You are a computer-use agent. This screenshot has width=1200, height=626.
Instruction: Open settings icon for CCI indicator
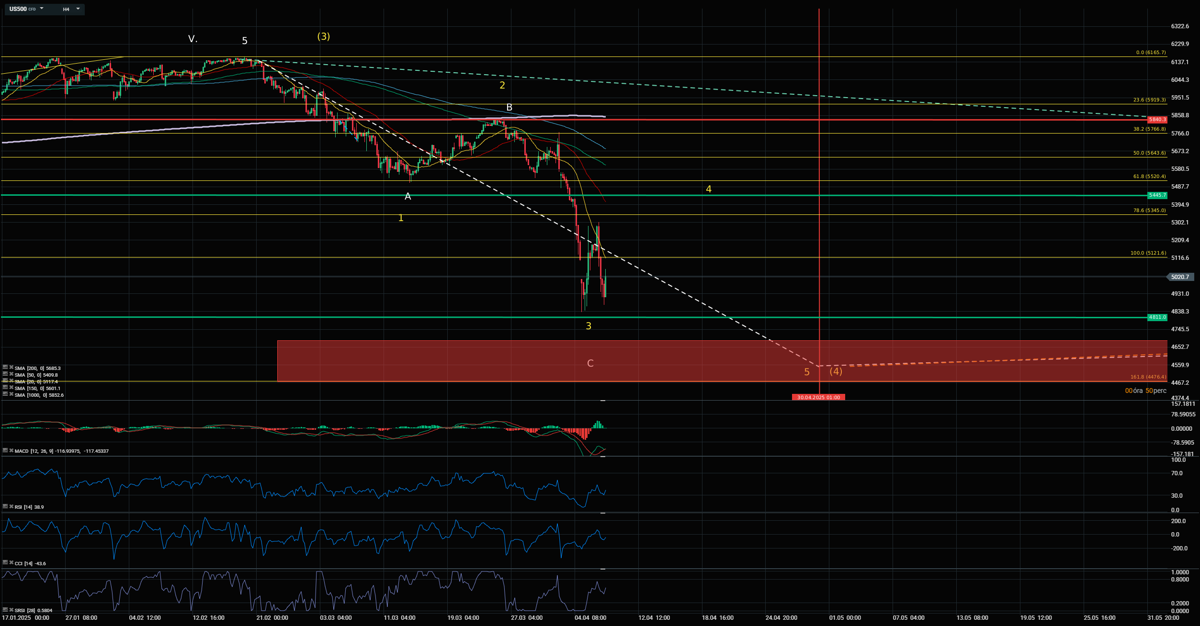coord(5,563)
